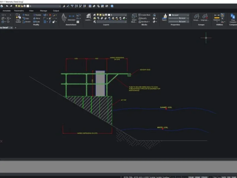The width and height of the screenshot is (237, 178).
Task: Select the Stretch tool
Action: click(x=26, y=22)
